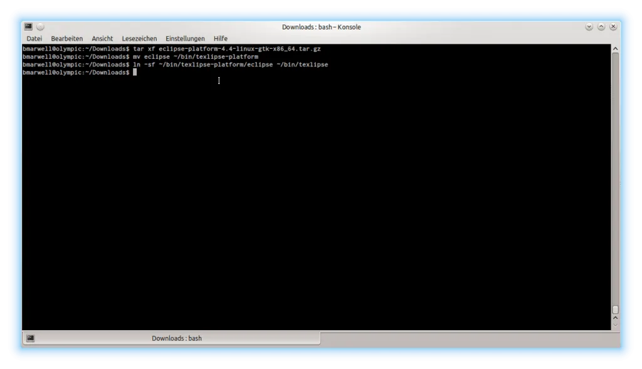Select the 'Downloads : bash' tab

click(176, 338)
